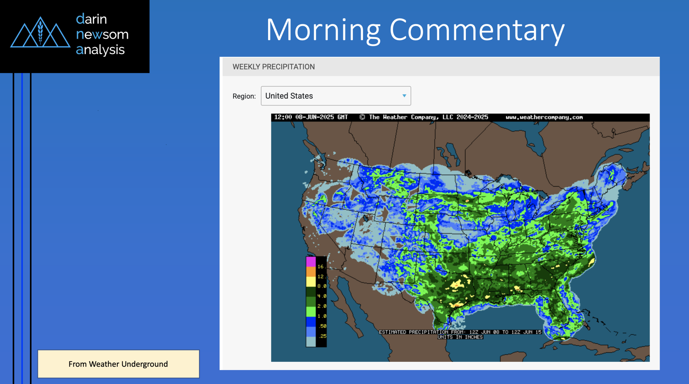This screenshot has height=384, width=689.
Task: Open the www.weathercompany.com link on map
Action: pyautogui.click(x=544, y=118)
